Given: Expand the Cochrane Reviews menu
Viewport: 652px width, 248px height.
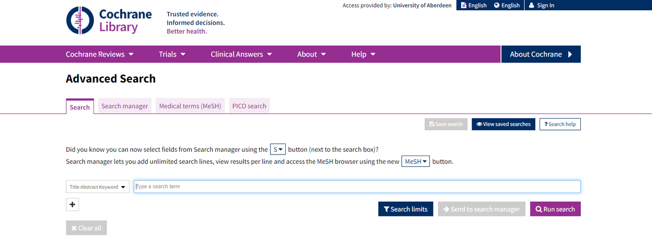Looking at the screenshot, I should [x=100, y=54].
